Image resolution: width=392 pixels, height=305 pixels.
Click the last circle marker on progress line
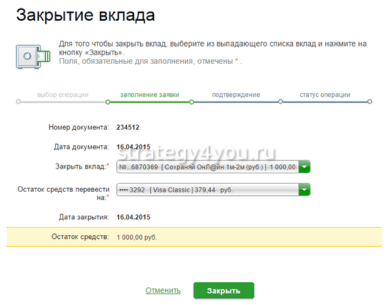tap(370, 102)
